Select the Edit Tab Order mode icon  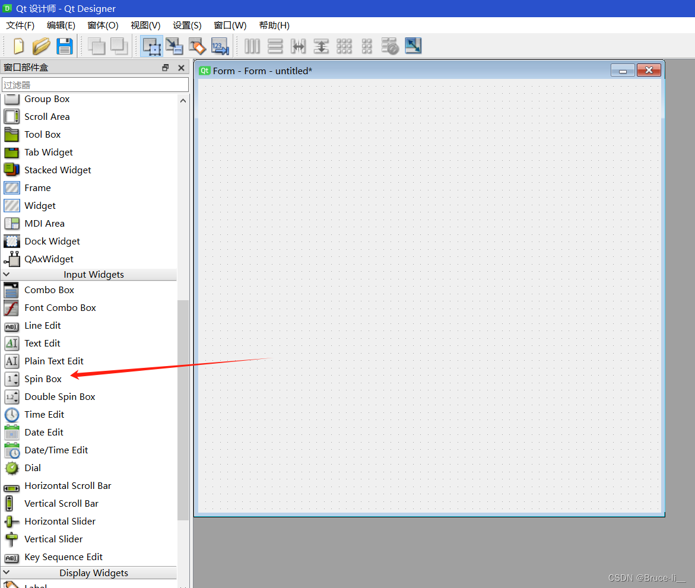click(220, 46)
